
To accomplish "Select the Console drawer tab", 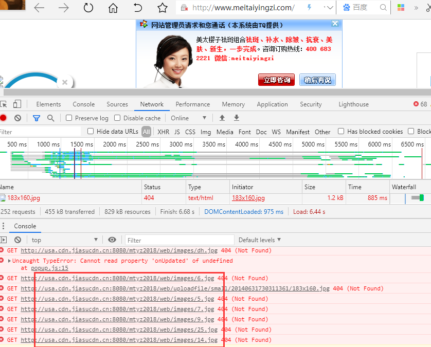I will 25,226.
